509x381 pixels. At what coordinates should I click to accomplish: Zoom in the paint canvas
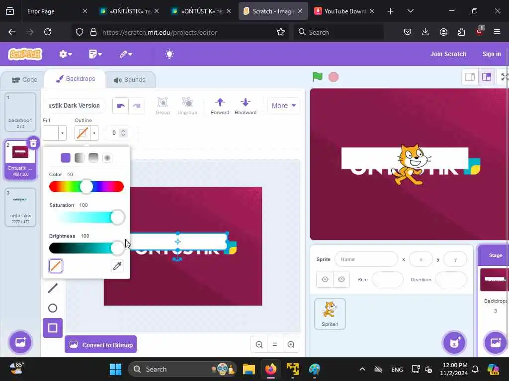291,344
